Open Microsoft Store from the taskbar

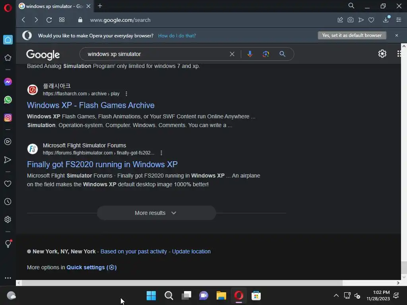(x=256, y=295)
